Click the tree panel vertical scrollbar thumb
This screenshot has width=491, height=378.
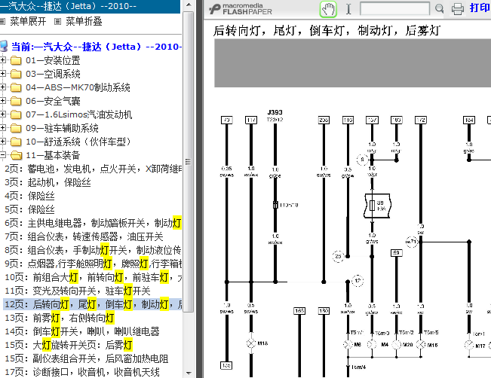coord(189,162)
